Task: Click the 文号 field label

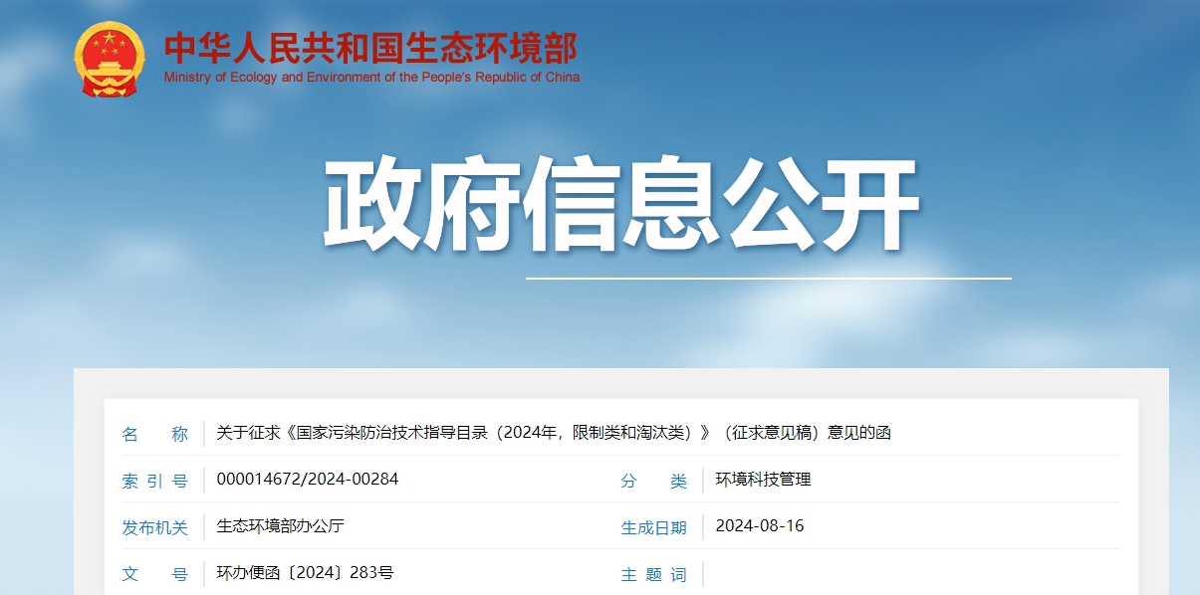Action: pos(156,574)
